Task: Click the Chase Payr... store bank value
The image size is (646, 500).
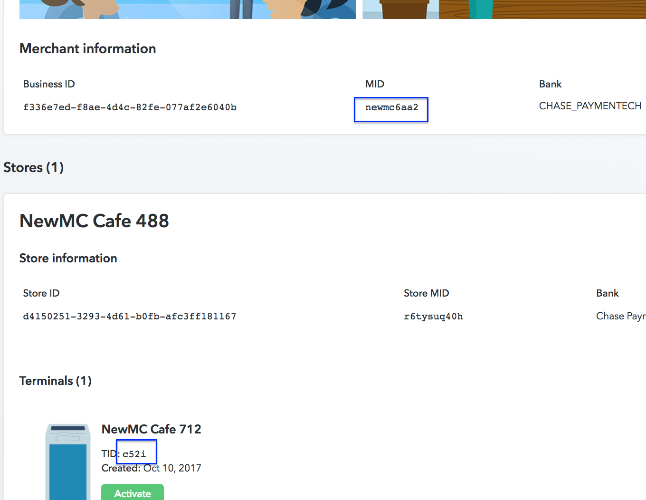Action: (x=621, y=316)
